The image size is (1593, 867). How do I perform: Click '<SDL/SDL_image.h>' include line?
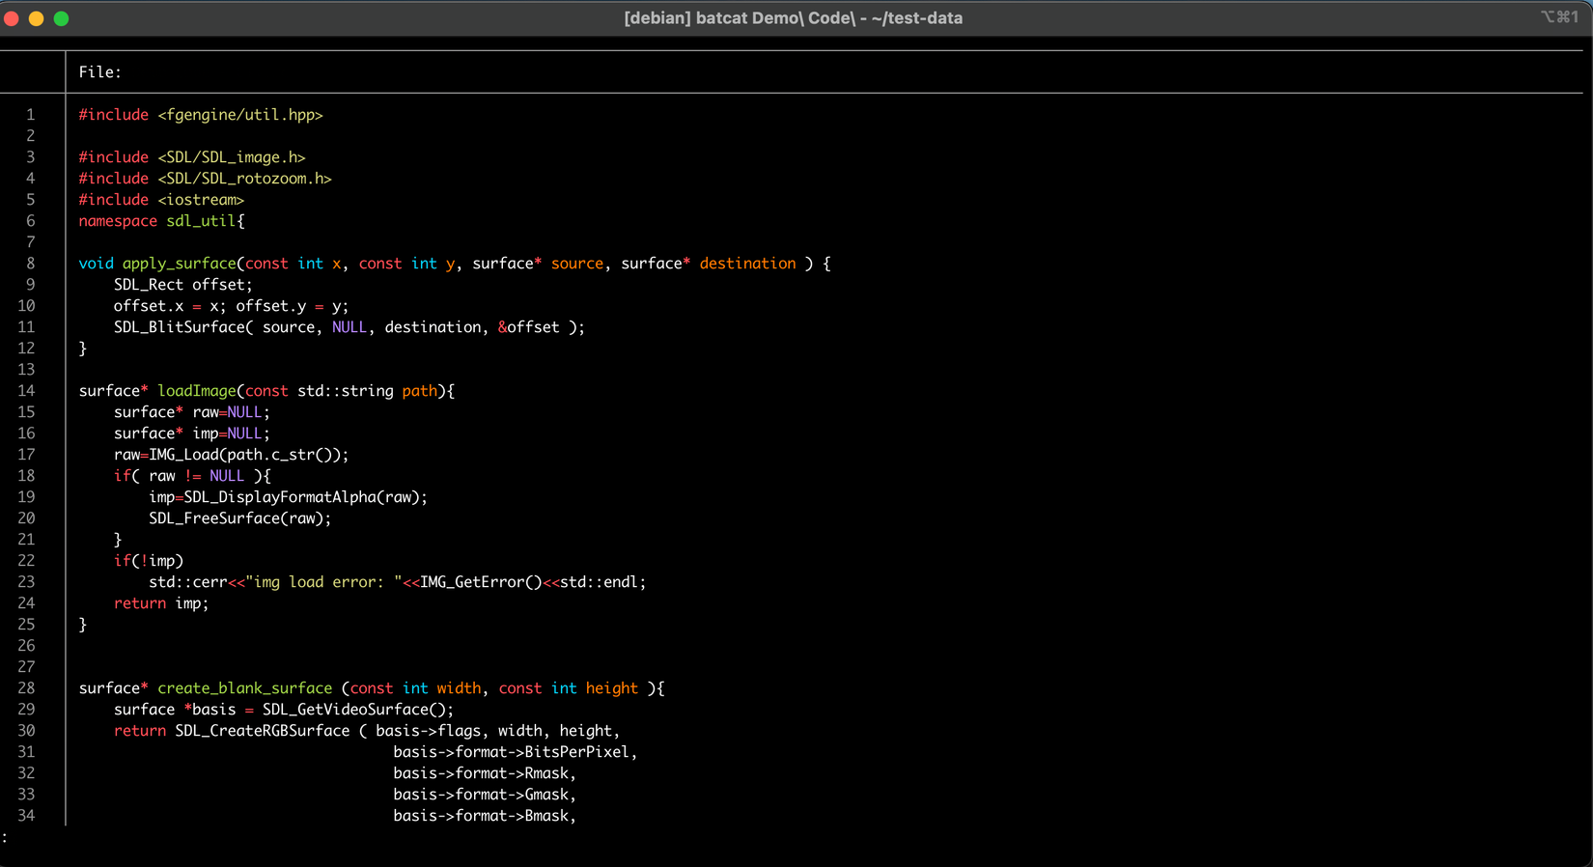coord(232,157)
